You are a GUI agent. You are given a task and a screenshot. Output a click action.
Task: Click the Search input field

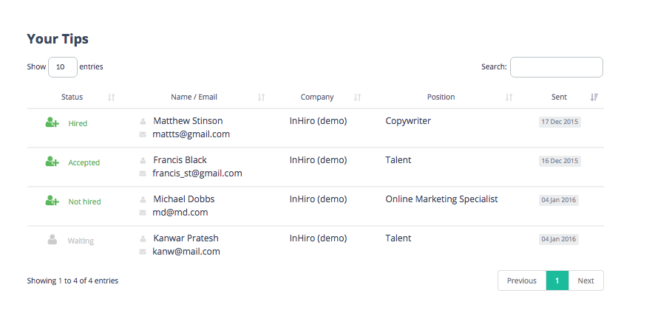click(556, 67)
